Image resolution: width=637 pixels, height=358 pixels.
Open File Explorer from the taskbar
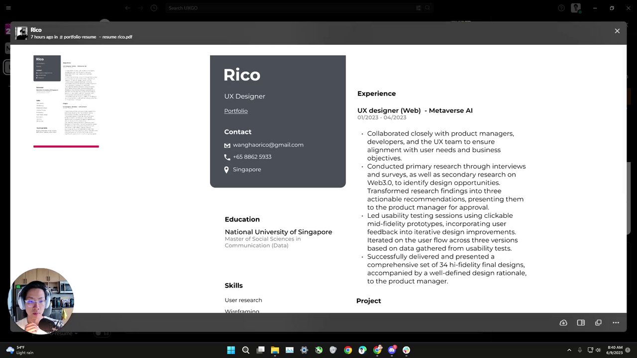point(275,350)
